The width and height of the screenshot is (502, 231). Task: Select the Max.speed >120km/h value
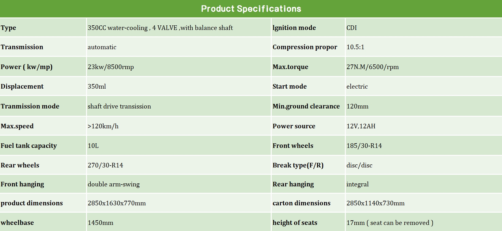[x=103, y=126]
